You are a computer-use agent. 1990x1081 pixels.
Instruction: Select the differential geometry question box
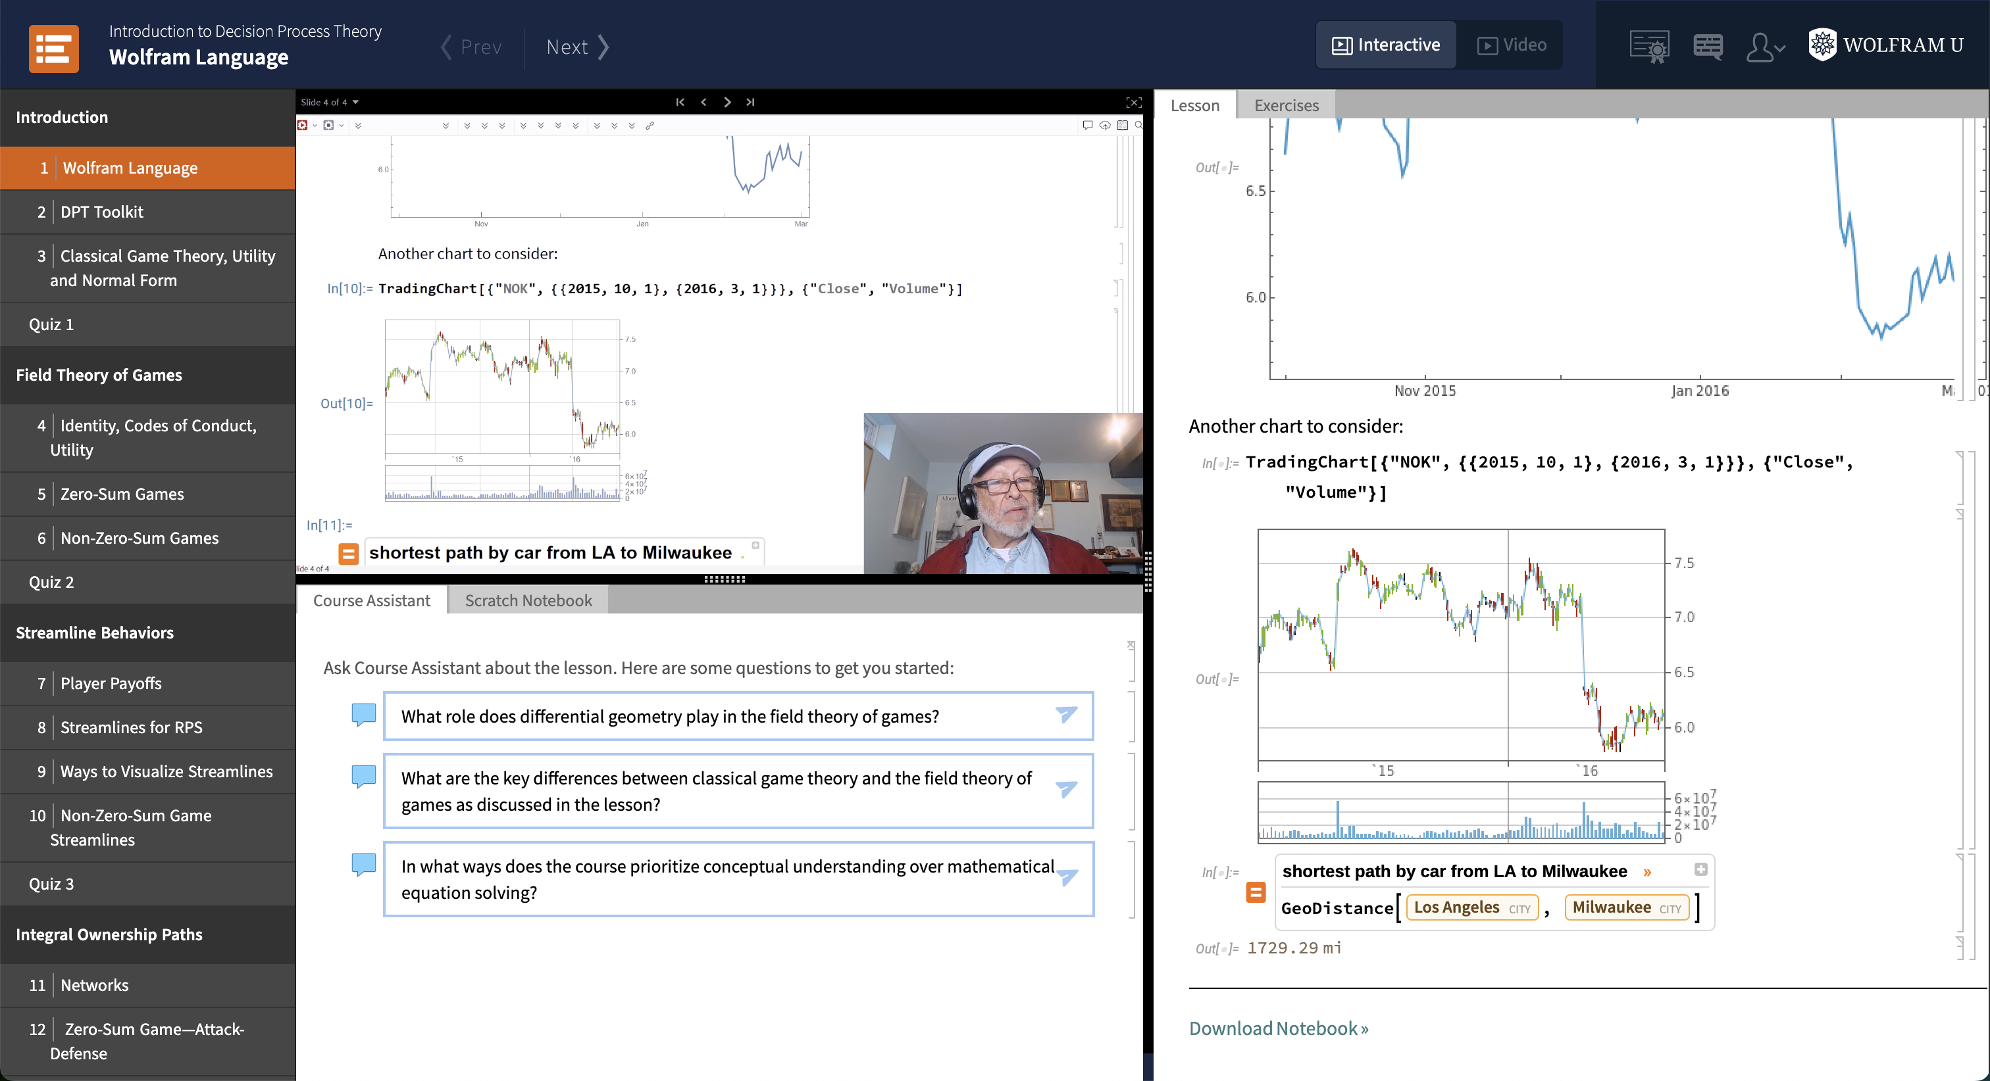point(738,716)
